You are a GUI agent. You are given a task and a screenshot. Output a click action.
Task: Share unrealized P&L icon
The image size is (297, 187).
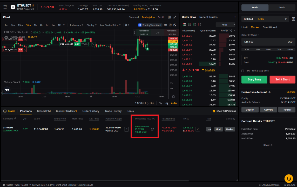[152, 129]
